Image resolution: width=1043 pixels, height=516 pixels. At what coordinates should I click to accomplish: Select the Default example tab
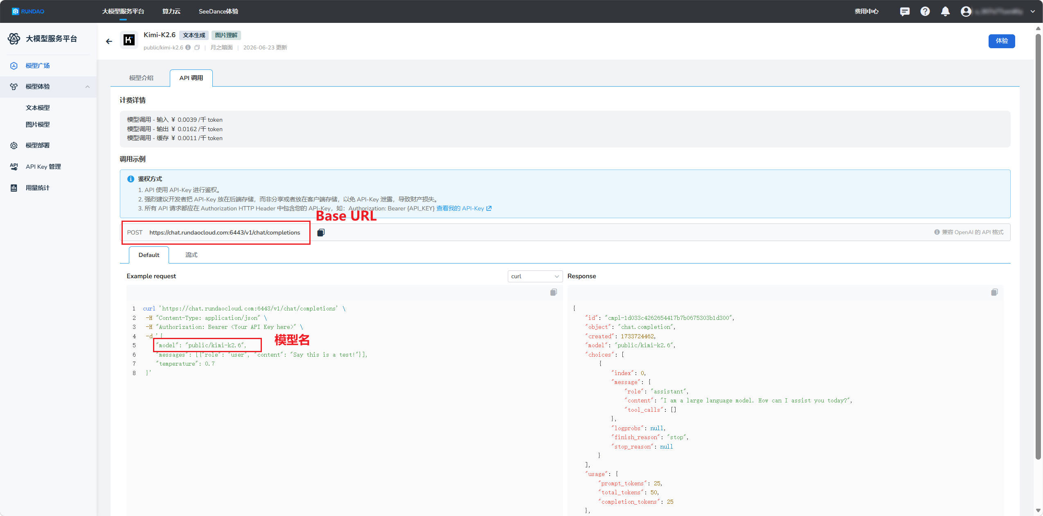point(149,255)
